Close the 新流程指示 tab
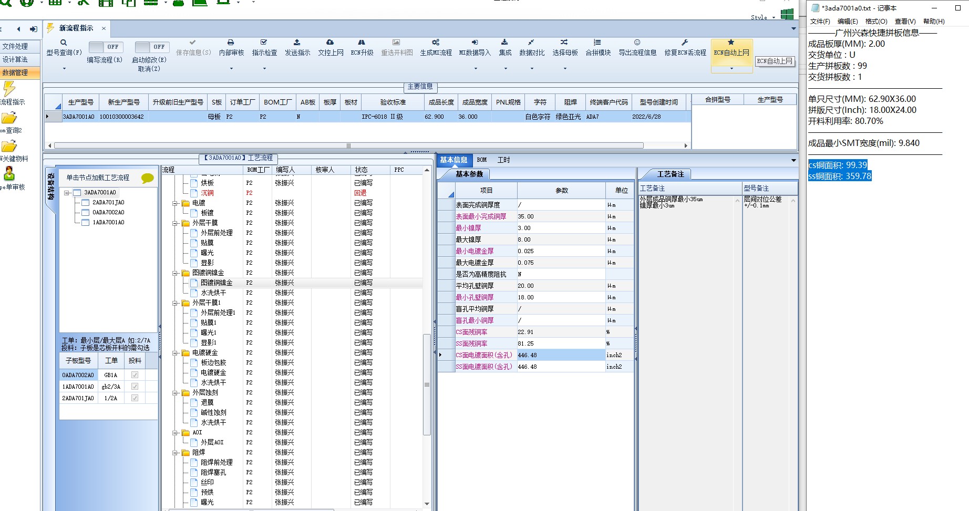The width and height of the screenshot is (969, 511). tap(104, 28)
